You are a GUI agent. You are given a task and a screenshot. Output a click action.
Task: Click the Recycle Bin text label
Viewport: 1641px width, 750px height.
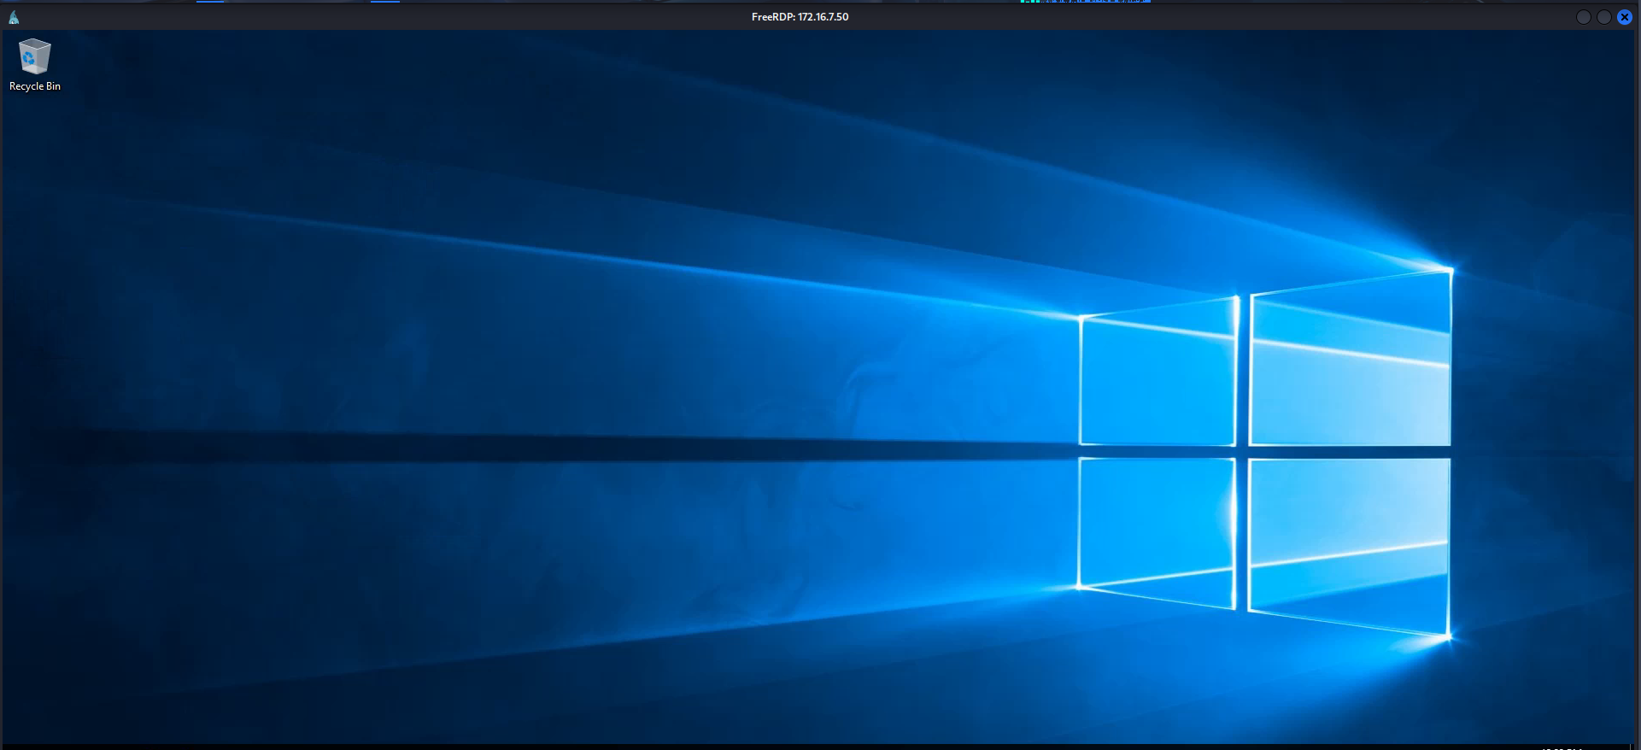click(x=34, y=86)
